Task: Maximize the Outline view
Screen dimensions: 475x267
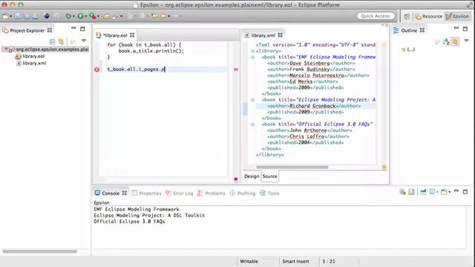Action: (465, 29)
